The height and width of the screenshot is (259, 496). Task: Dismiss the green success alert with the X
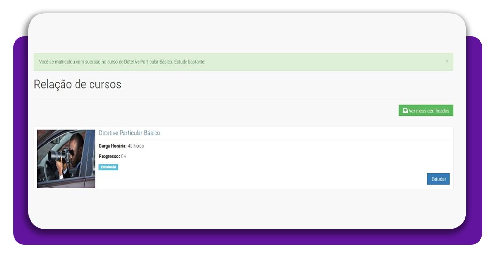pyautogui.click(x=446, y=61)
